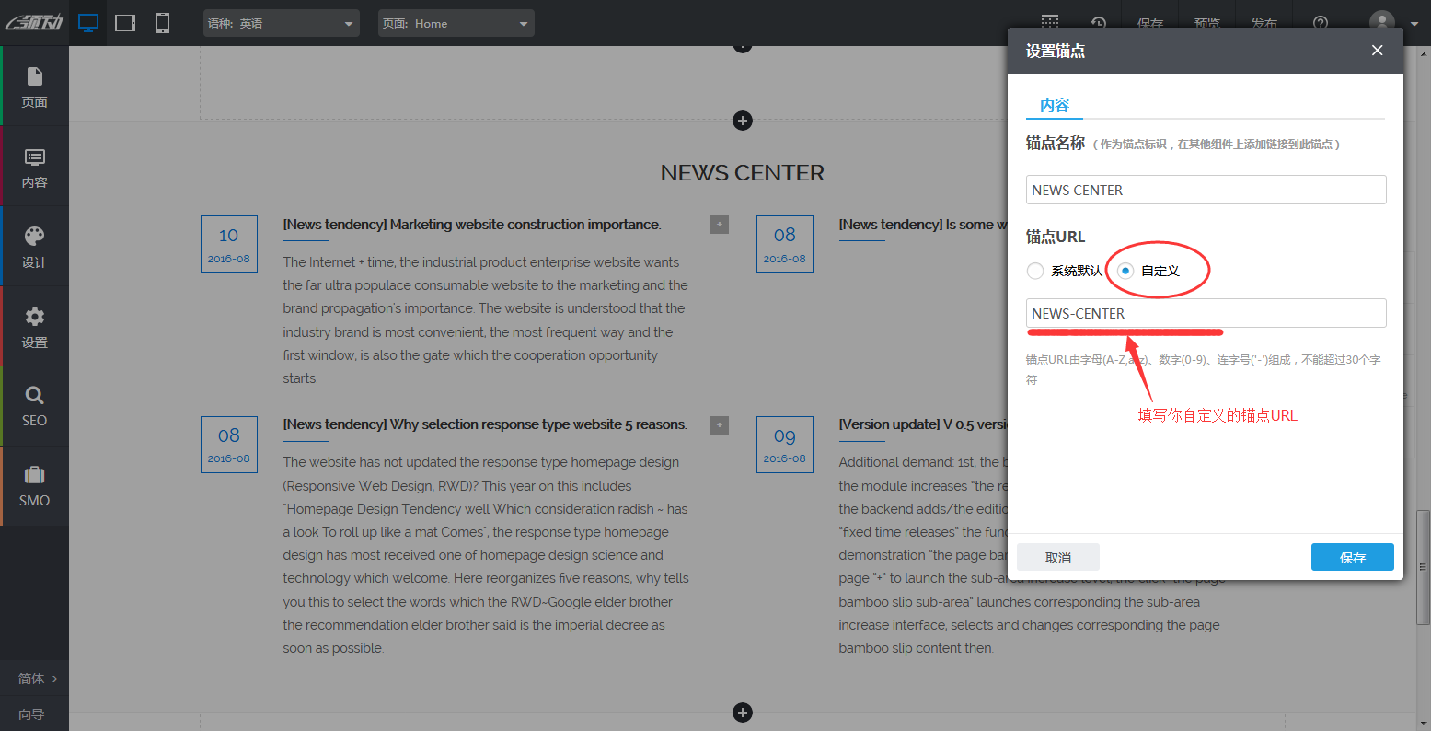Open the SMO briefcase panel

35,486
